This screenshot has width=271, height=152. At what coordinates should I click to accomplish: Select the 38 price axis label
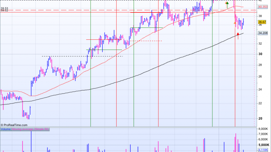[260, 16]
